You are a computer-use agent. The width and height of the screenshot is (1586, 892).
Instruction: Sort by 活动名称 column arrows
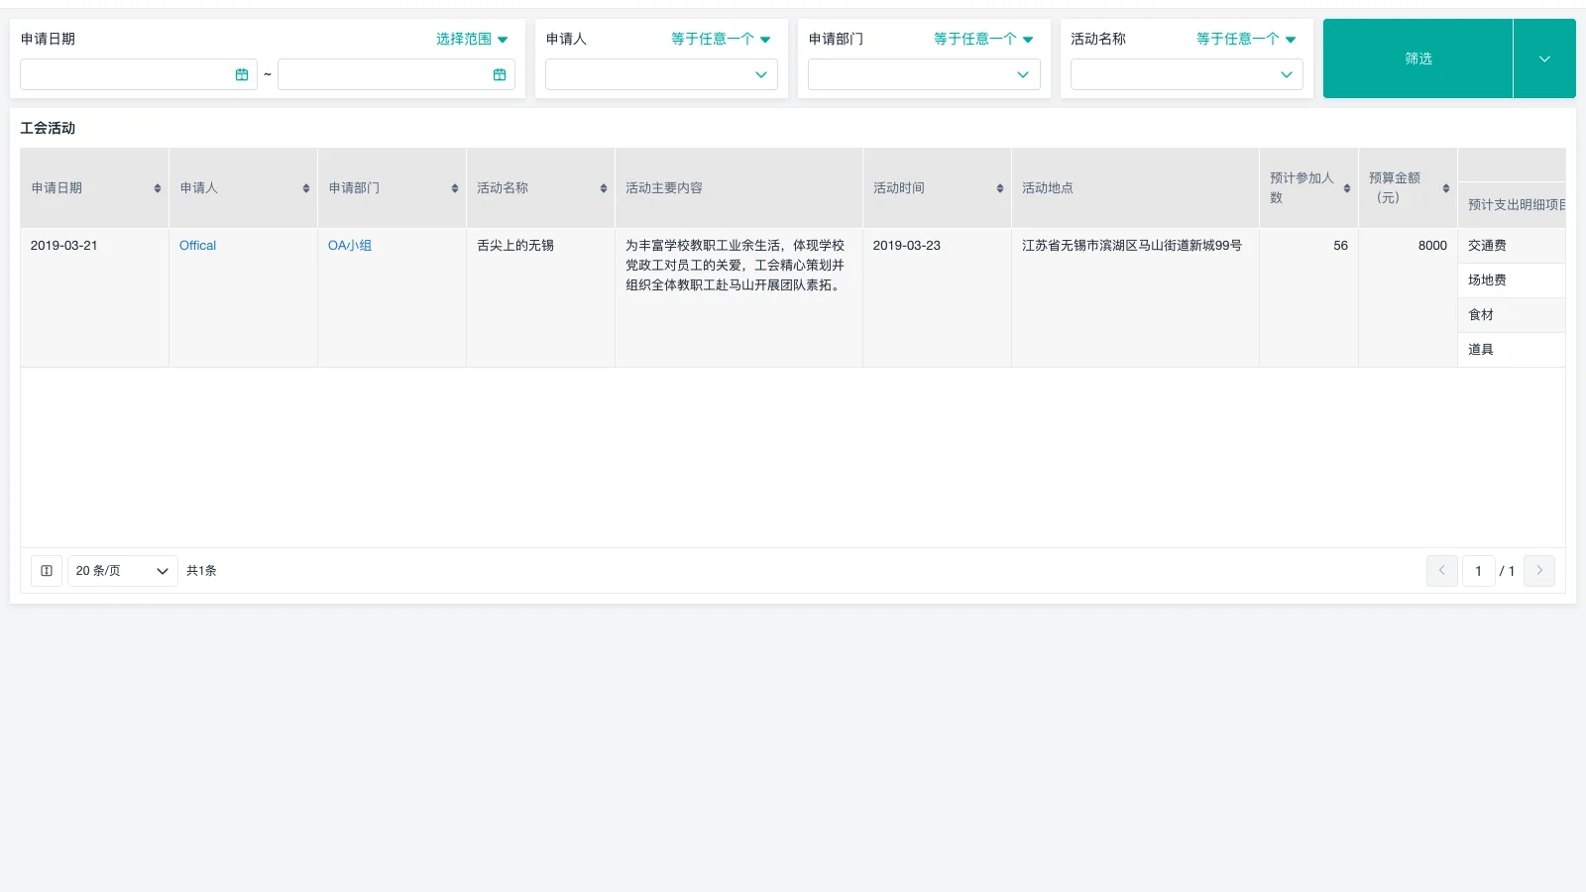pyautogui.click(x=604, y=188)
